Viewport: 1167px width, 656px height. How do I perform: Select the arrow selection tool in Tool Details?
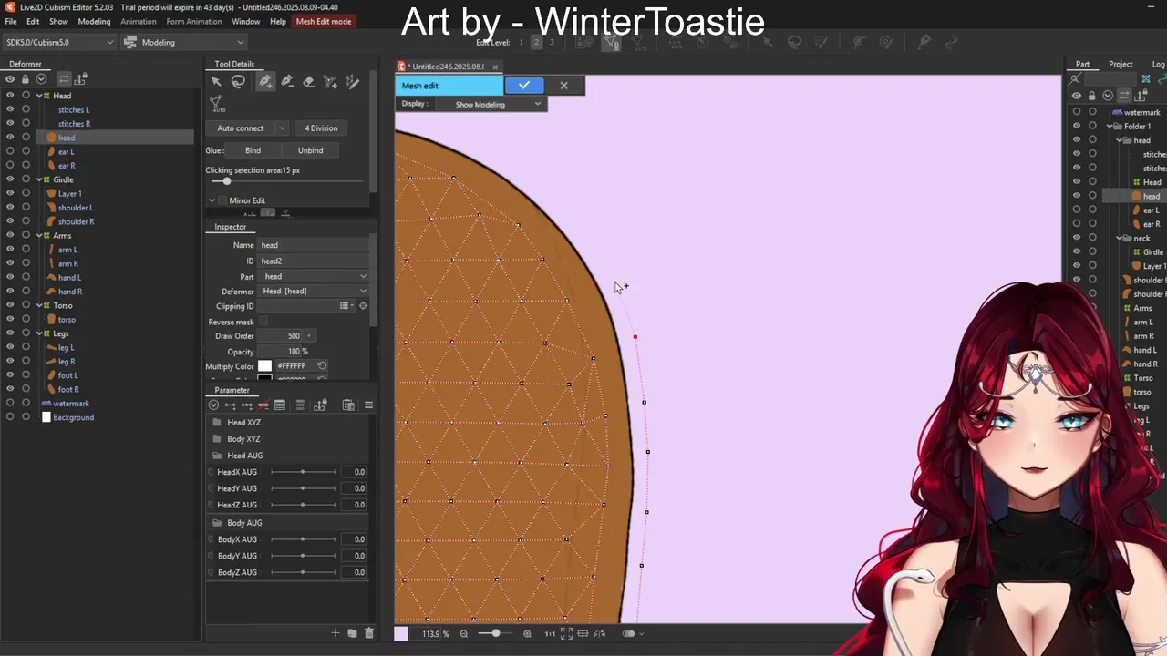(x=216, y=81)
